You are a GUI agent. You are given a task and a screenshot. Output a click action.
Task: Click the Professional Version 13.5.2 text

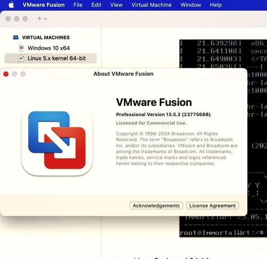tap(163, 115)
